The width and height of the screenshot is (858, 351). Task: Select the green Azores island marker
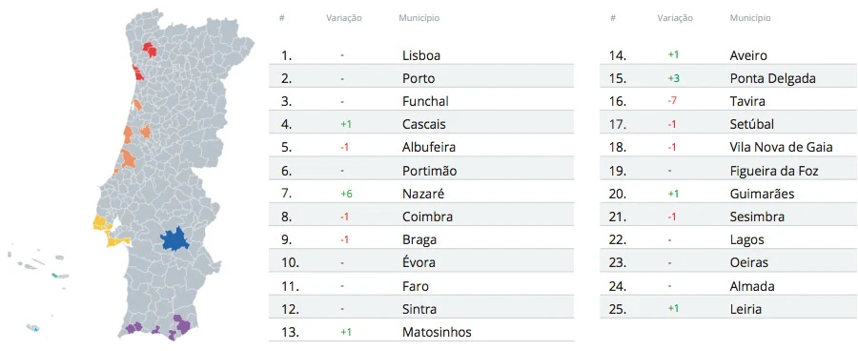point(54,275)
